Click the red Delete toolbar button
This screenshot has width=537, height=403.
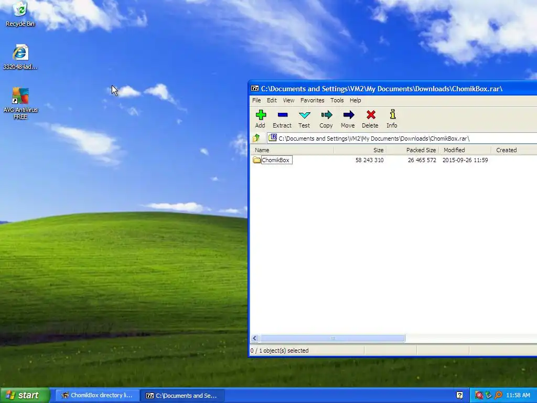click(370, 119)
